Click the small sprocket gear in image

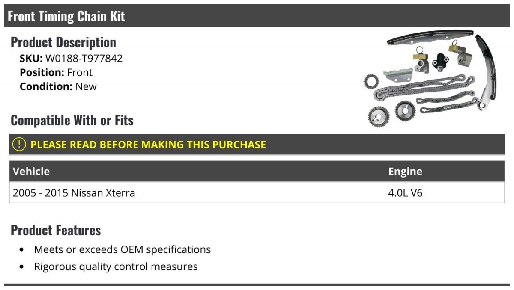(x=370, y=81)
